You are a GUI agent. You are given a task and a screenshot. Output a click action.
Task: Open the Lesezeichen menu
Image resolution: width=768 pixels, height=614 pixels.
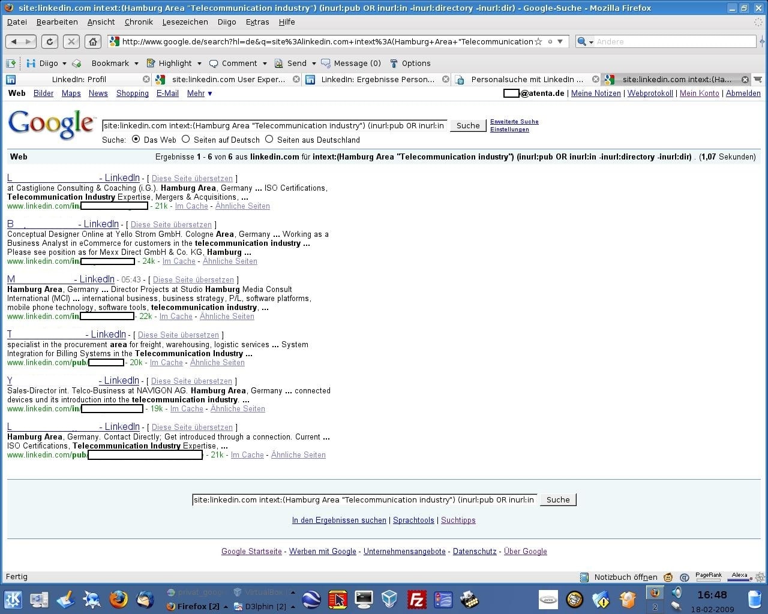[x=185, y=22]
